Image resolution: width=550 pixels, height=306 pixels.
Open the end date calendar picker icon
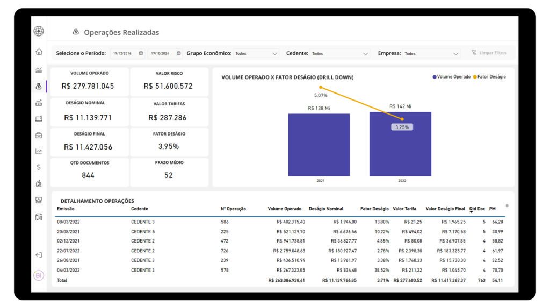coord(179,53)
